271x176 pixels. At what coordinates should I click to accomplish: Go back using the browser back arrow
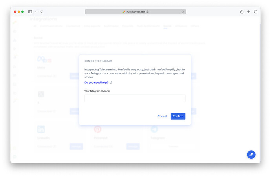(x=42, y=12)
